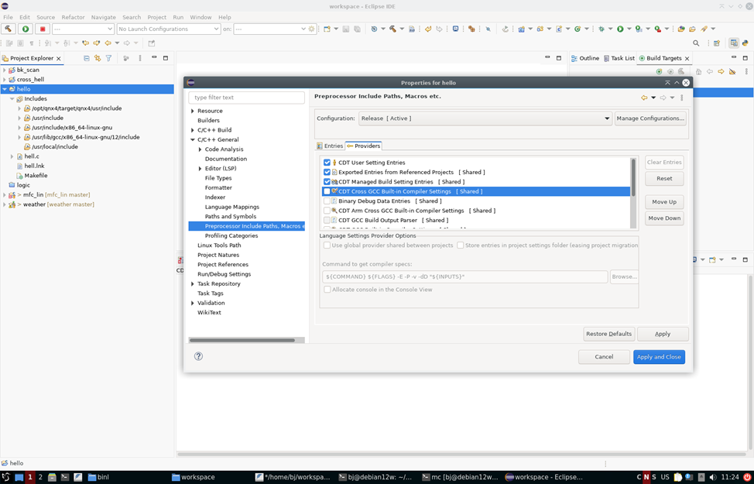Click the Help icon in the Properties dialog
754x484 pixels.
coord(198,356)
